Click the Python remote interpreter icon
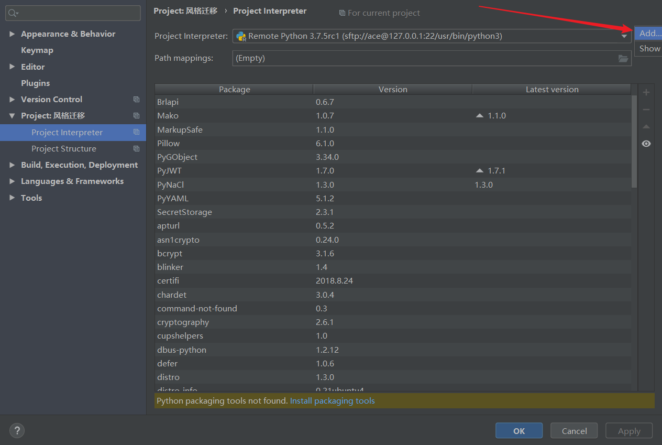The height and width of the screenshot is (445, 662). pyautogui.click(x=241, y=36)
